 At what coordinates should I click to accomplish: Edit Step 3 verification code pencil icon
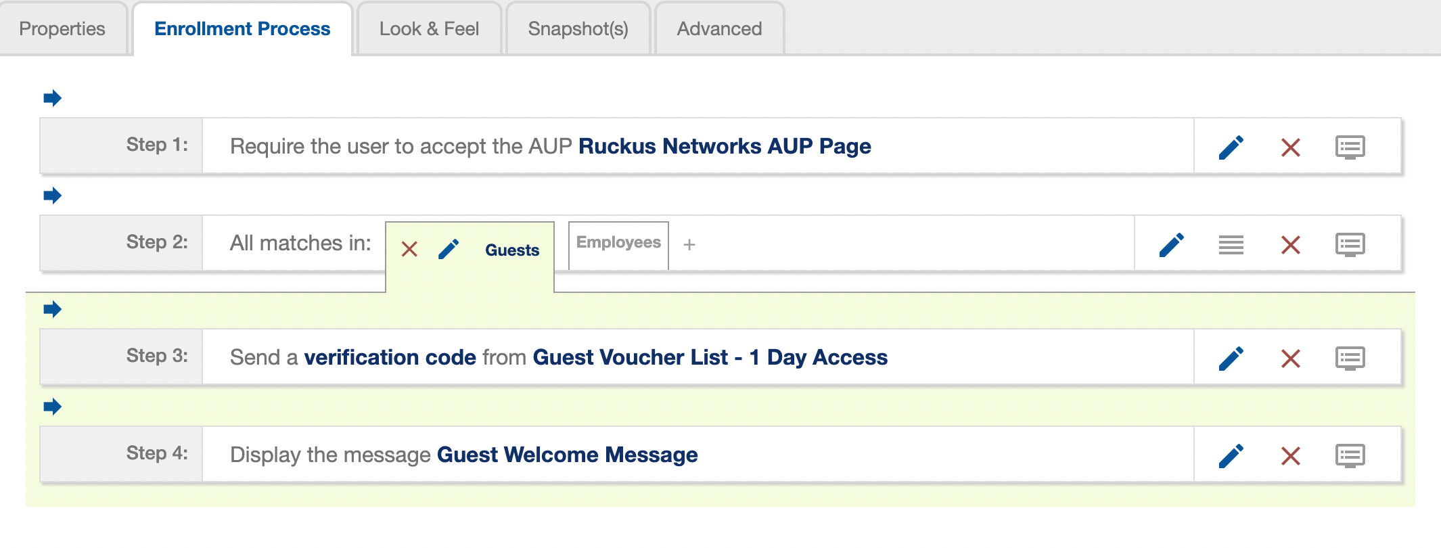tap(1231, 358)
